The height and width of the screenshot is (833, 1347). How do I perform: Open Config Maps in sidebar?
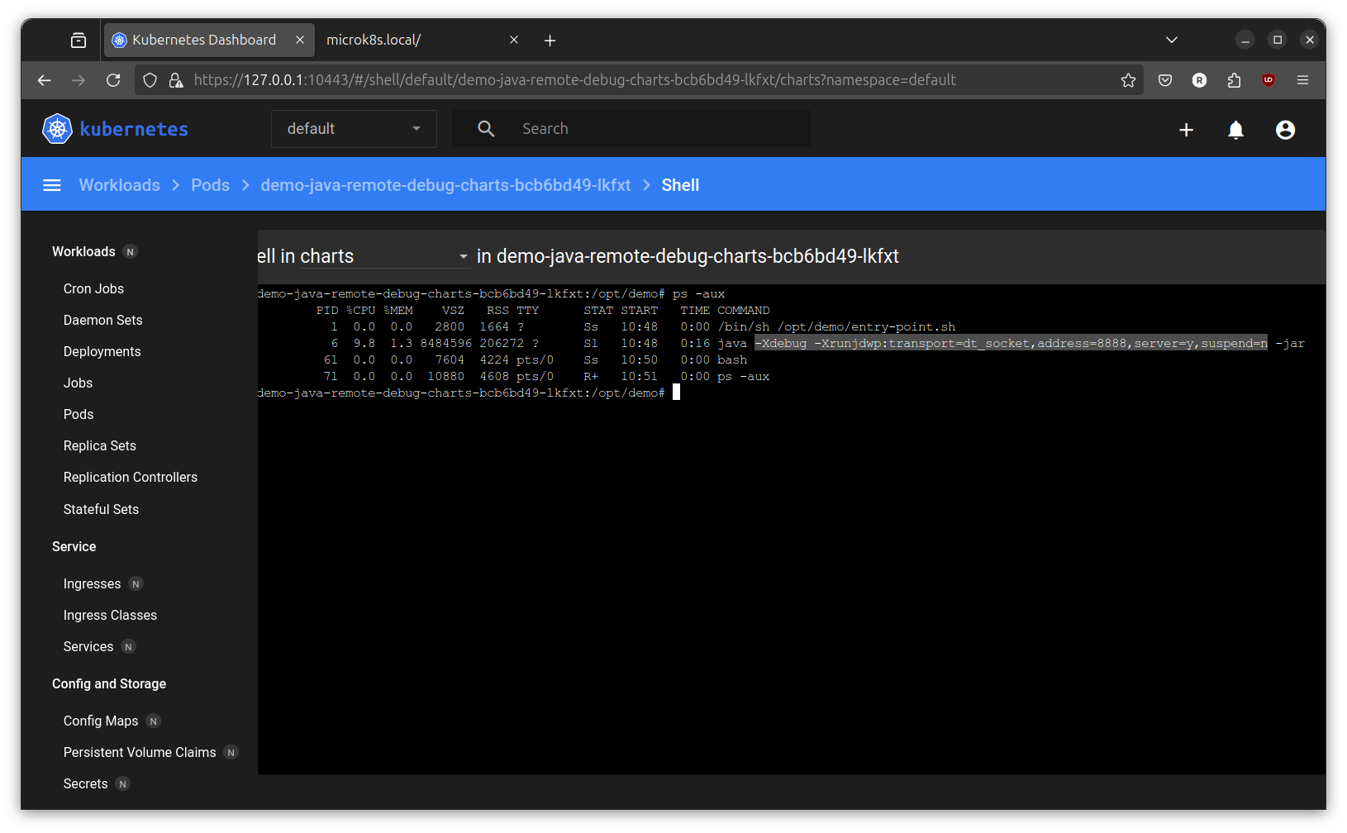click(x=101, y=721)
